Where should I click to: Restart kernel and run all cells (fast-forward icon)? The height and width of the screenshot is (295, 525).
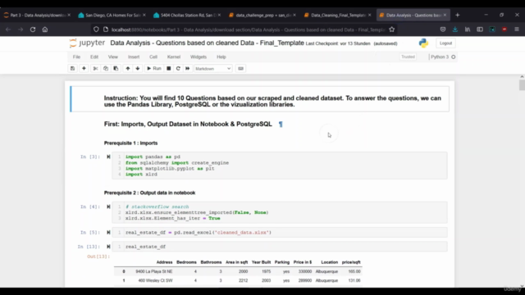click(188, 69)
